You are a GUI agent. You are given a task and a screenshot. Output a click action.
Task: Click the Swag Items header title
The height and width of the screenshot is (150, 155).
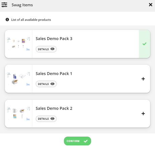click(22, 5)
